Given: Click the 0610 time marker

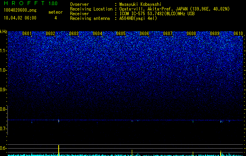Looking at the screenshot, I should [238, 34].
